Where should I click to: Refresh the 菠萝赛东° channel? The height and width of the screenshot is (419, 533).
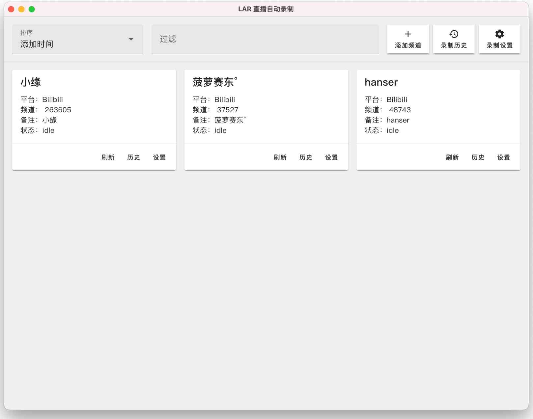(280, 157)
